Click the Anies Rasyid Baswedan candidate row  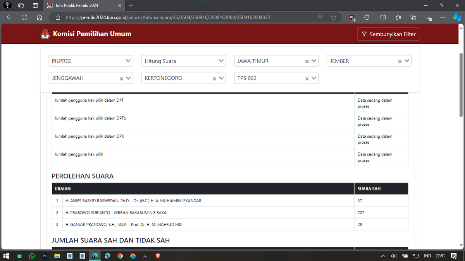[x=230, y=201]
